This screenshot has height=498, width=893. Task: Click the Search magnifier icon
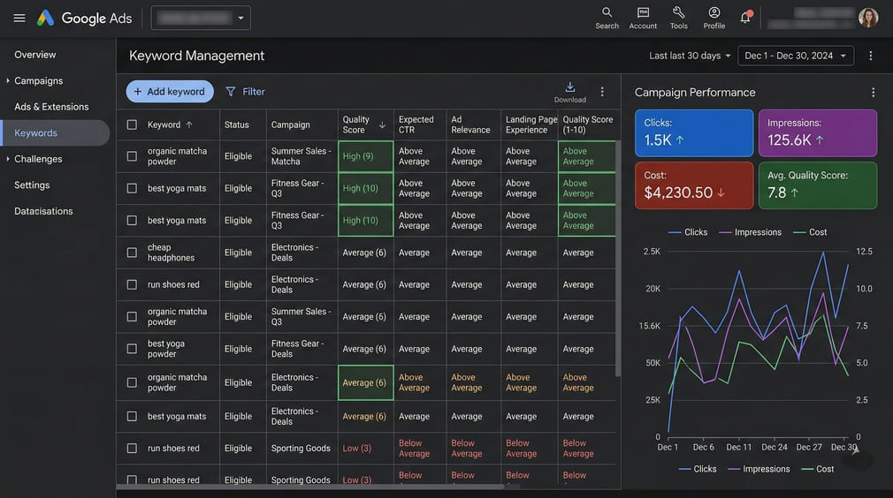(x=607, y=13)
